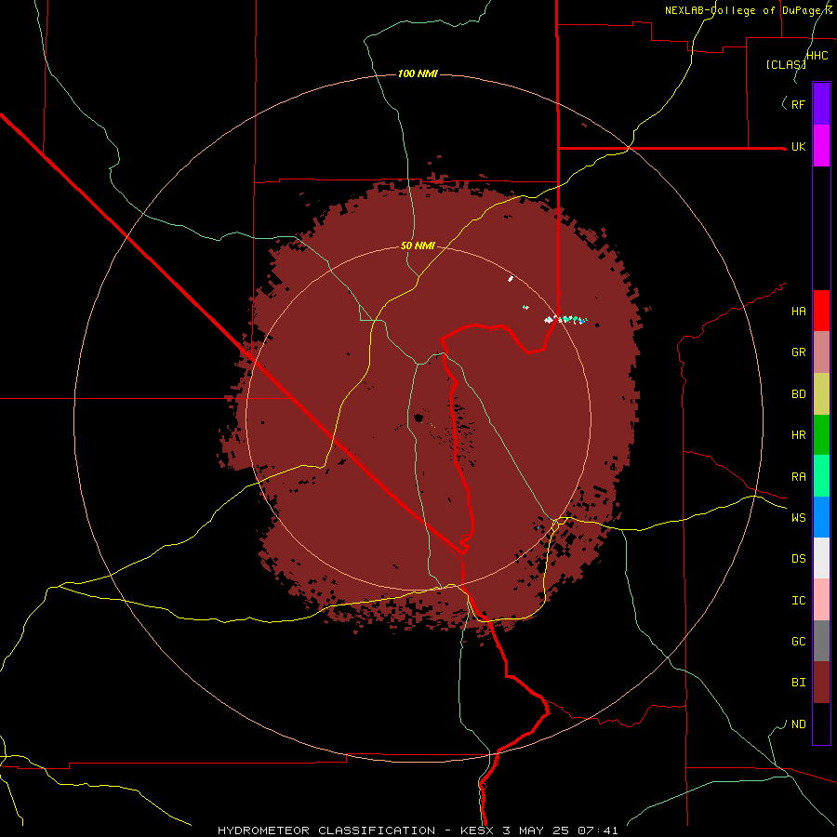Click the HR legend label

(x=798, y=435)
